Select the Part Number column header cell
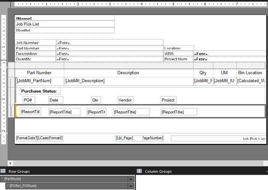The width and height of the screenshot is (268, 190). click(x=39, y=73)
